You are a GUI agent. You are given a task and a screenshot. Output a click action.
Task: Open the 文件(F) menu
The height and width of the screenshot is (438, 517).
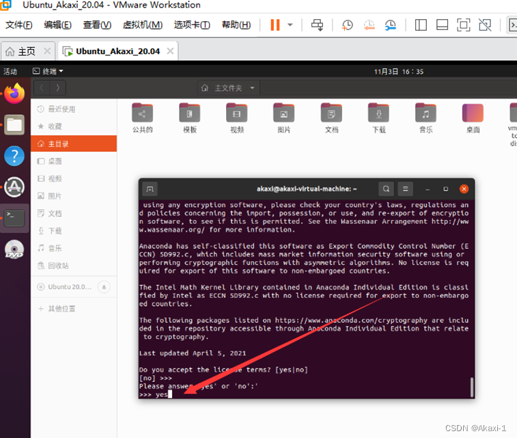point(19,25)
